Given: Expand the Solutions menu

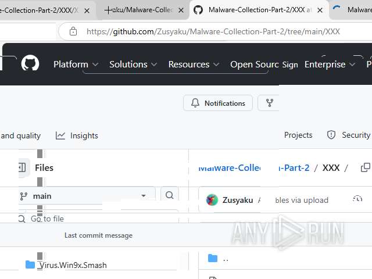Looking at the screenshot, I should [133, 65].
